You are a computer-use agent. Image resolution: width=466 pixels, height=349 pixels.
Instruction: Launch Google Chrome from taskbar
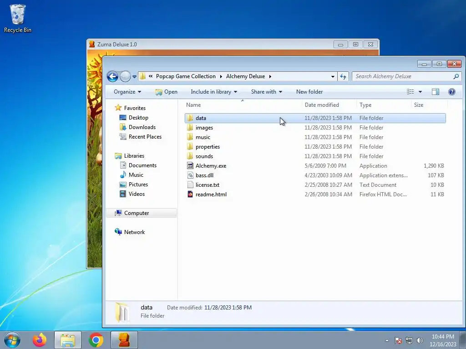96,340
